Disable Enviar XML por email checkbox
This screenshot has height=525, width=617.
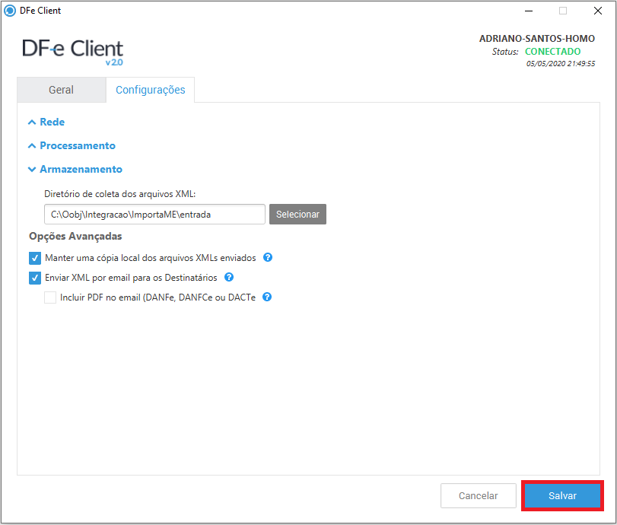click(x=35, y=278)
